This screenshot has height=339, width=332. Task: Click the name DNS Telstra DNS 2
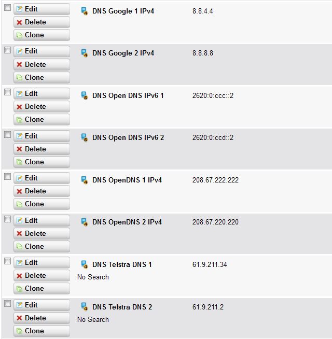pos(122,307)
